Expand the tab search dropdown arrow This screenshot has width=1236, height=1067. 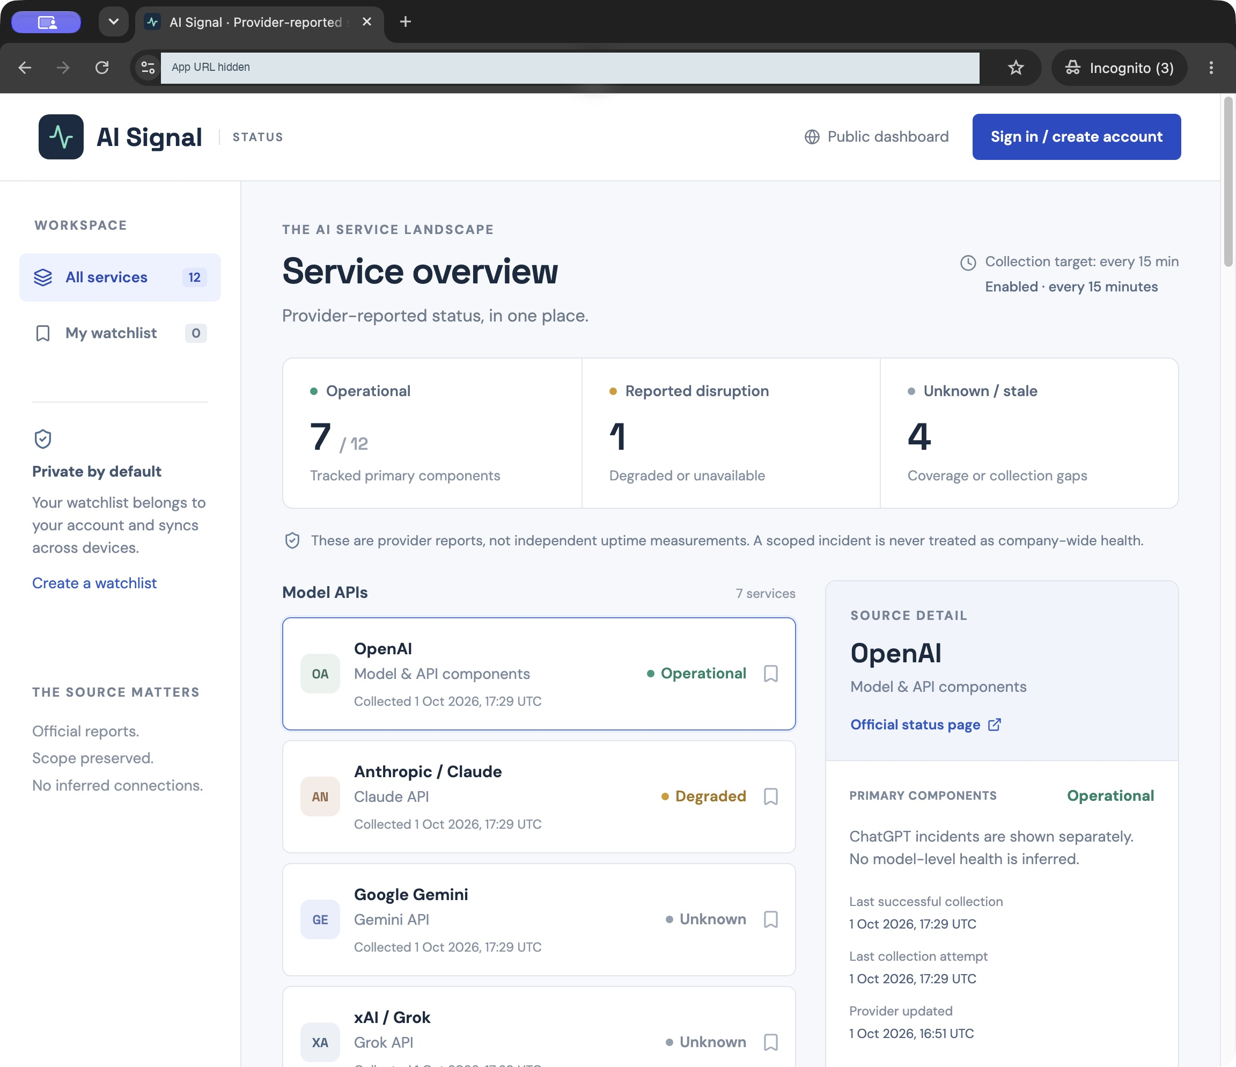[x=113, y=22]
